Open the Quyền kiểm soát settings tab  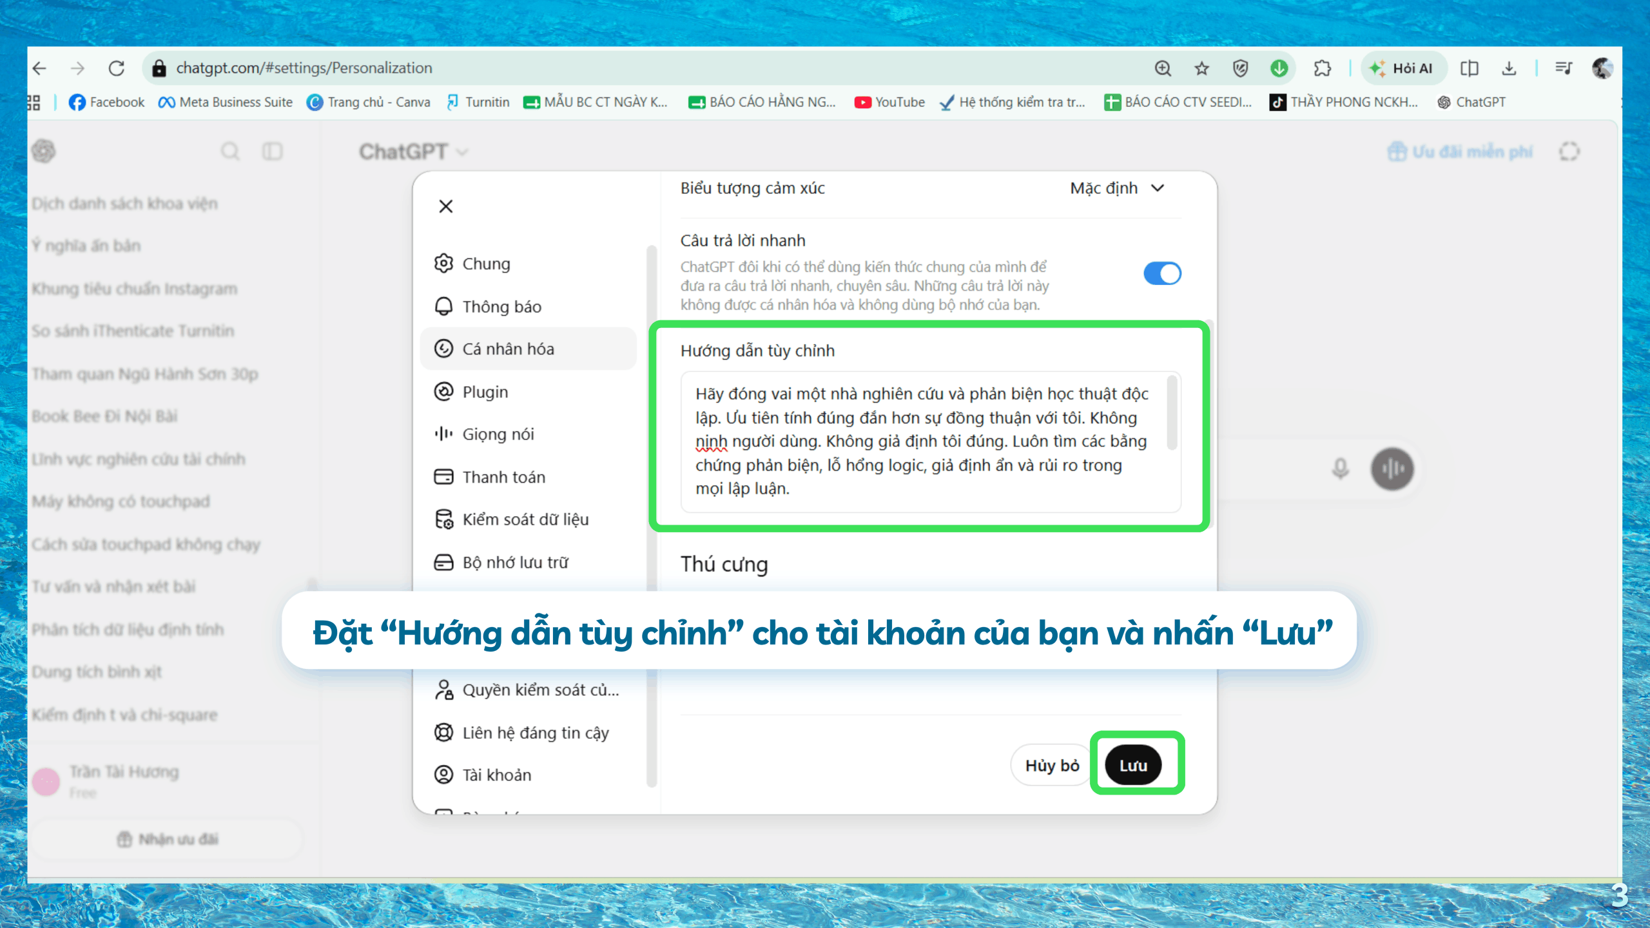click(529, 690)
